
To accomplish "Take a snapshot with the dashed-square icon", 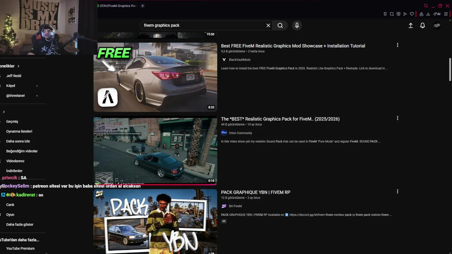I will click(x=392, y=14).
